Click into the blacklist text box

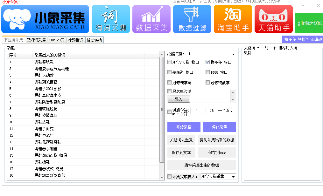point(212,96)
